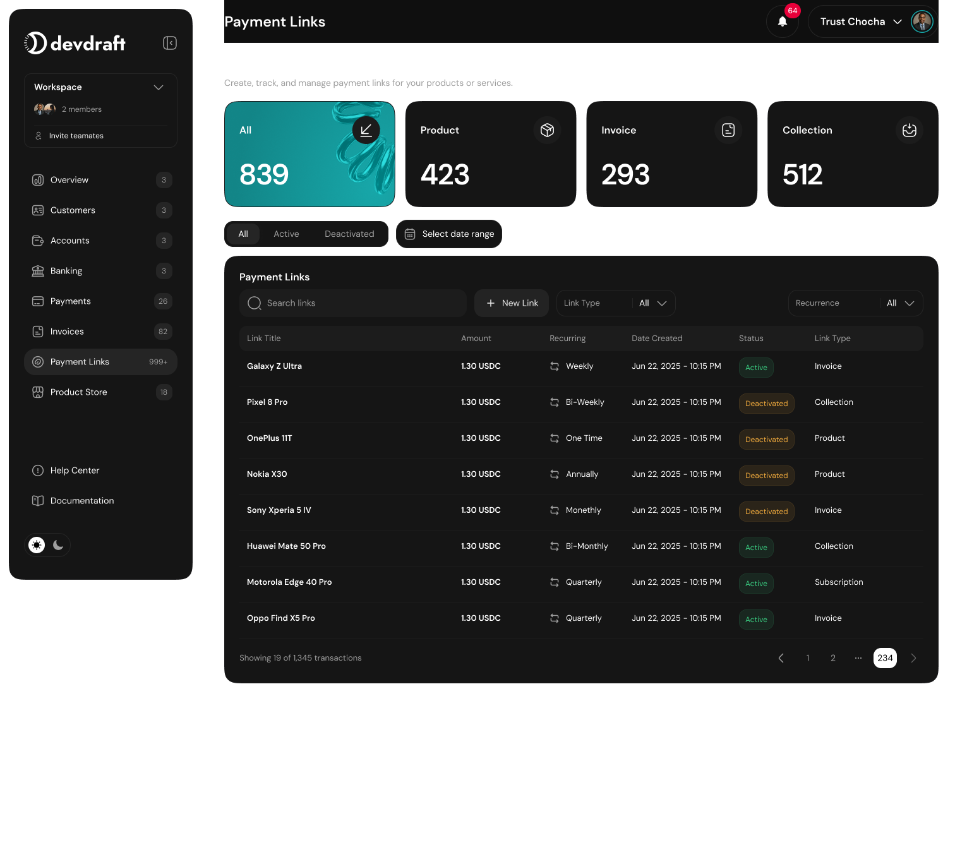Click the Documentation book icon
This screenshot has width=955, height=845.
click(x=39, y=500)
